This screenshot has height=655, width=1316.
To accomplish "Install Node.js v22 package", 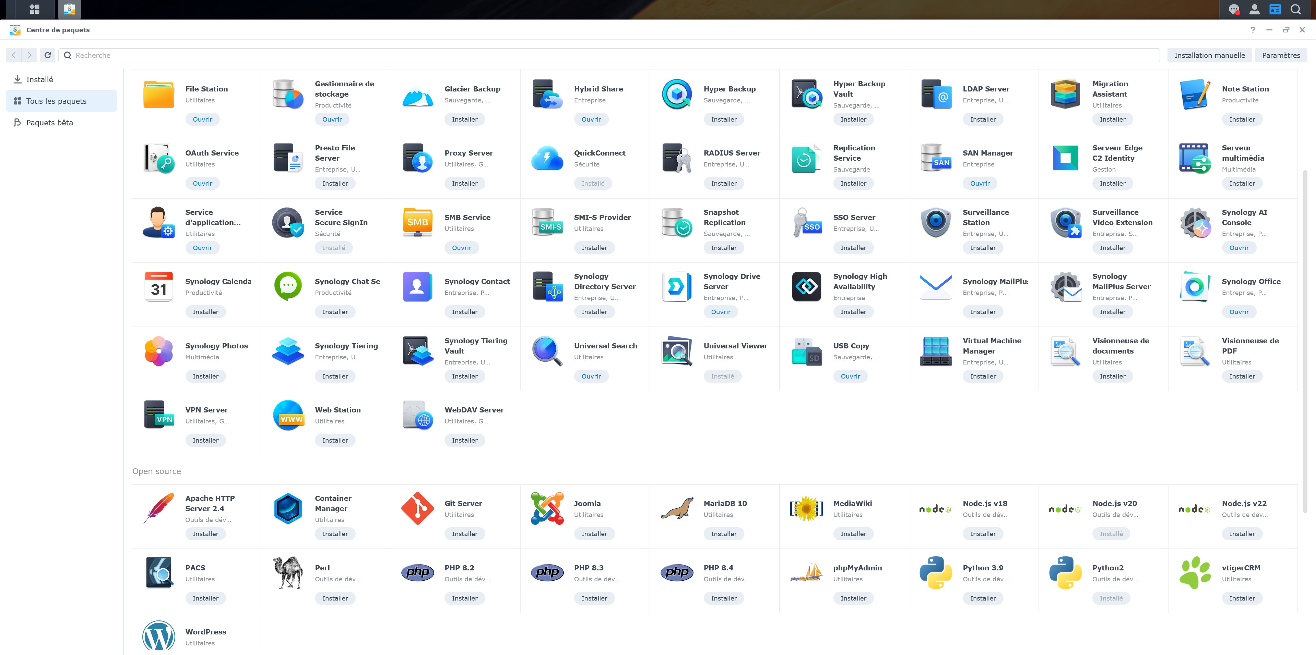I will pyautogui.click(x=1242, y=534).
